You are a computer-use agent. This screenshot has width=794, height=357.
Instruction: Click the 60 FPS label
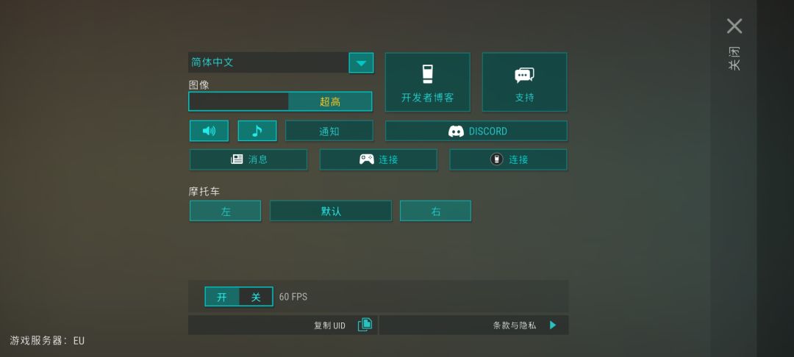pyautogui.click(x=293, y=297)
